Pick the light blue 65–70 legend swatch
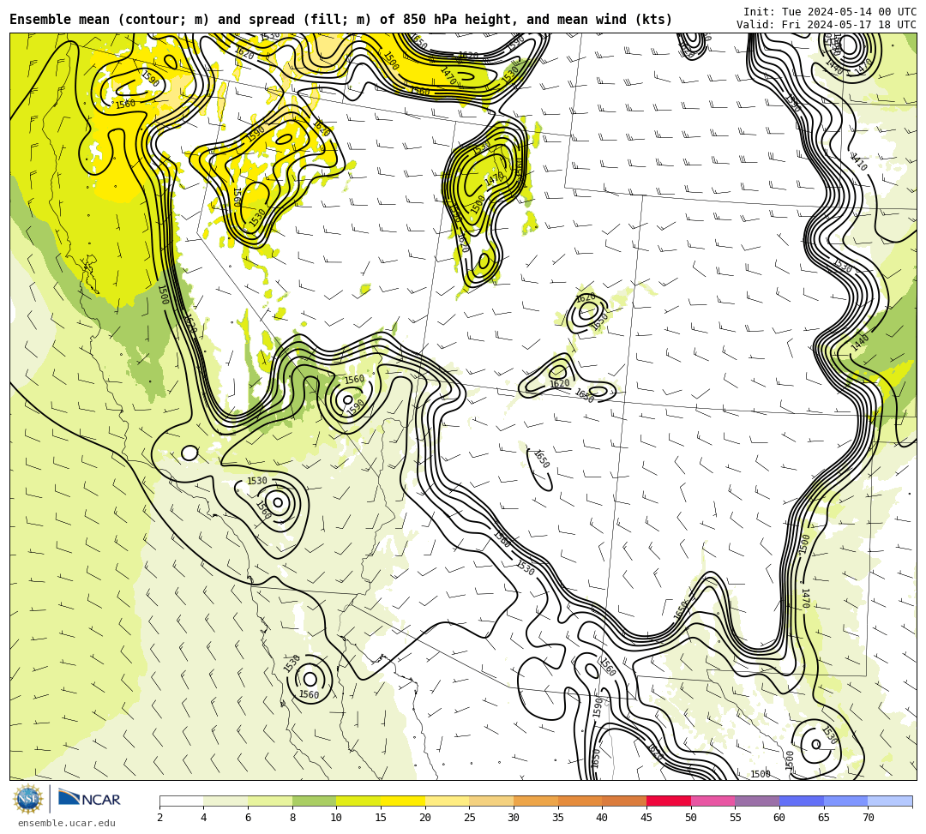Screen dimensions: 926x834 coord(845,801)
